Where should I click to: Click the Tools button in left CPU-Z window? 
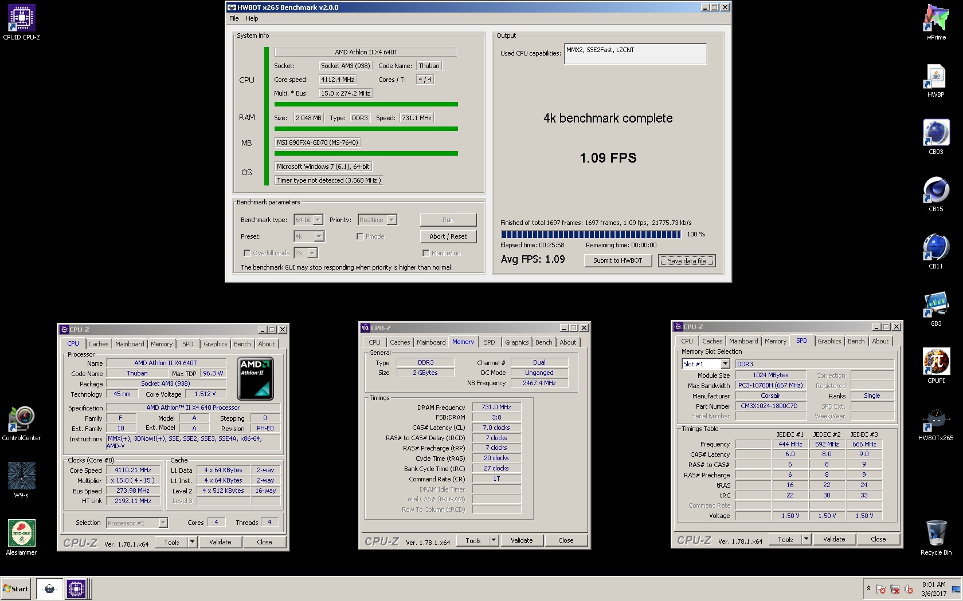point(171,542)
